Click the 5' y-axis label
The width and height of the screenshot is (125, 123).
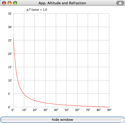(9, 94)
